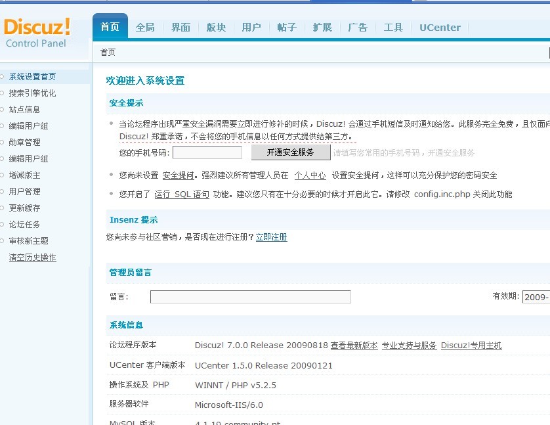This screenshot has width=550, height=425.
Task: Click the 有效期 date field
Action: point(536,297)
